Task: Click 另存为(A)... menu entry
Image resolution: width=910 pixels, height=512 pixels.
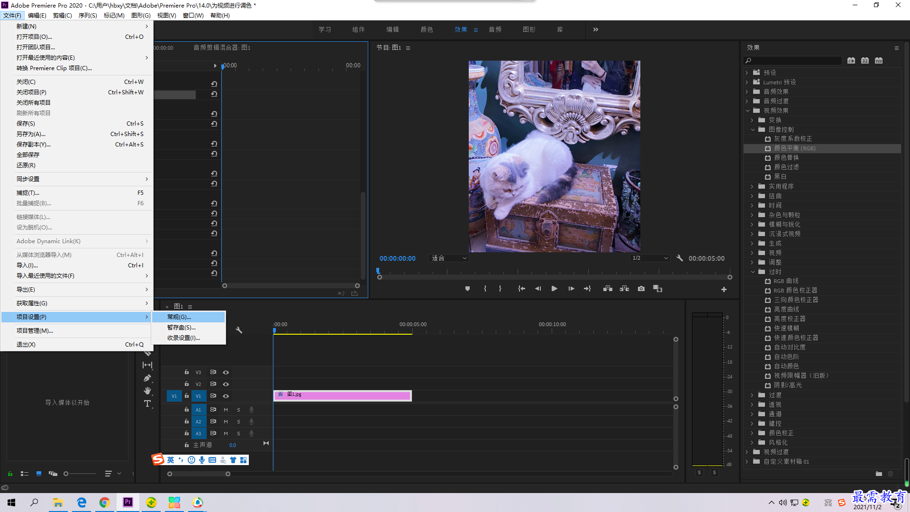Action: point(77,134)
